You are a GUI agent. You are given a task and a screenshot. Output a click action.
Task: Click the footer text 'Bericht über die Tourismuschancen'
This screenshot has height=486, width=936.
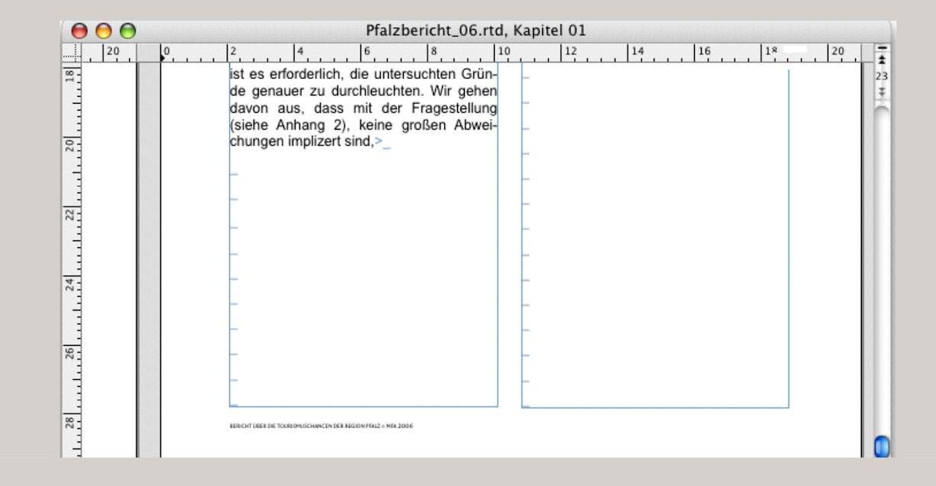coord(321,426)
